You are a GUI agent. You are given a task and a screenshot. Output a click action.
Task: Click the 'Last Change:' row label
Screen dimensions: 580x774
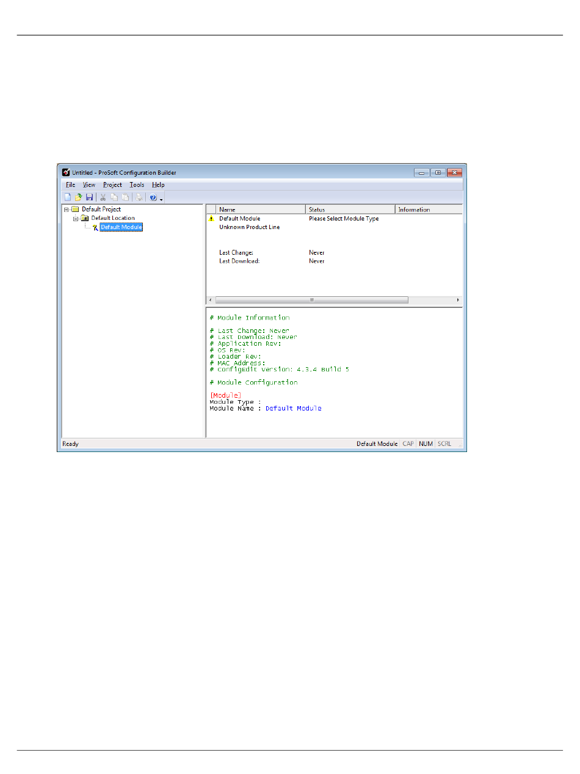click(x=236, y=252)
